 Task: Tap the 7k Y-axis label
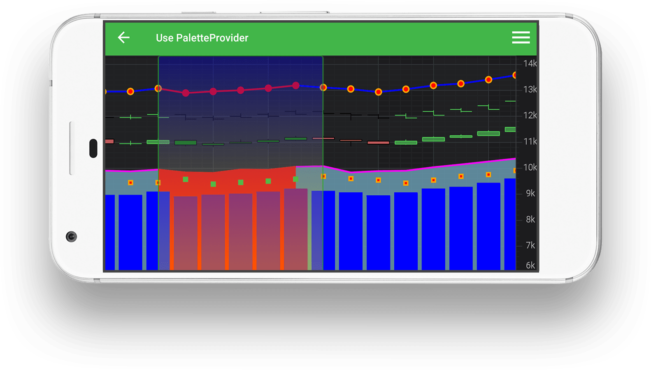pyautogui.click(x=530, y=245)
